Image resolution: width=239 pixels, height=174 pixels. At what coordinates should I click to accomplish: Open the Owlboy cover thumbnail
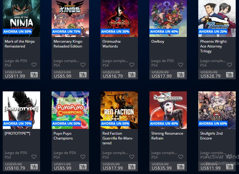168,18
